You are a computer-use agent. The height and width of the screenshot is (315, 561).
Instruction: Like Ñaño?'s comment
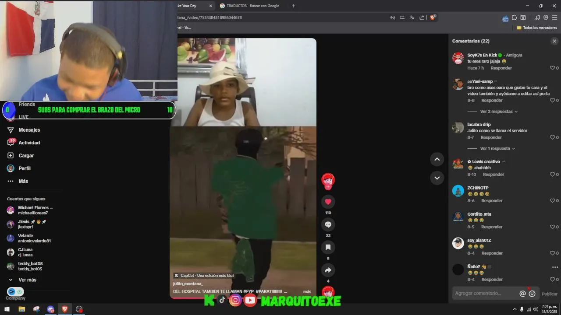[553, 279]
